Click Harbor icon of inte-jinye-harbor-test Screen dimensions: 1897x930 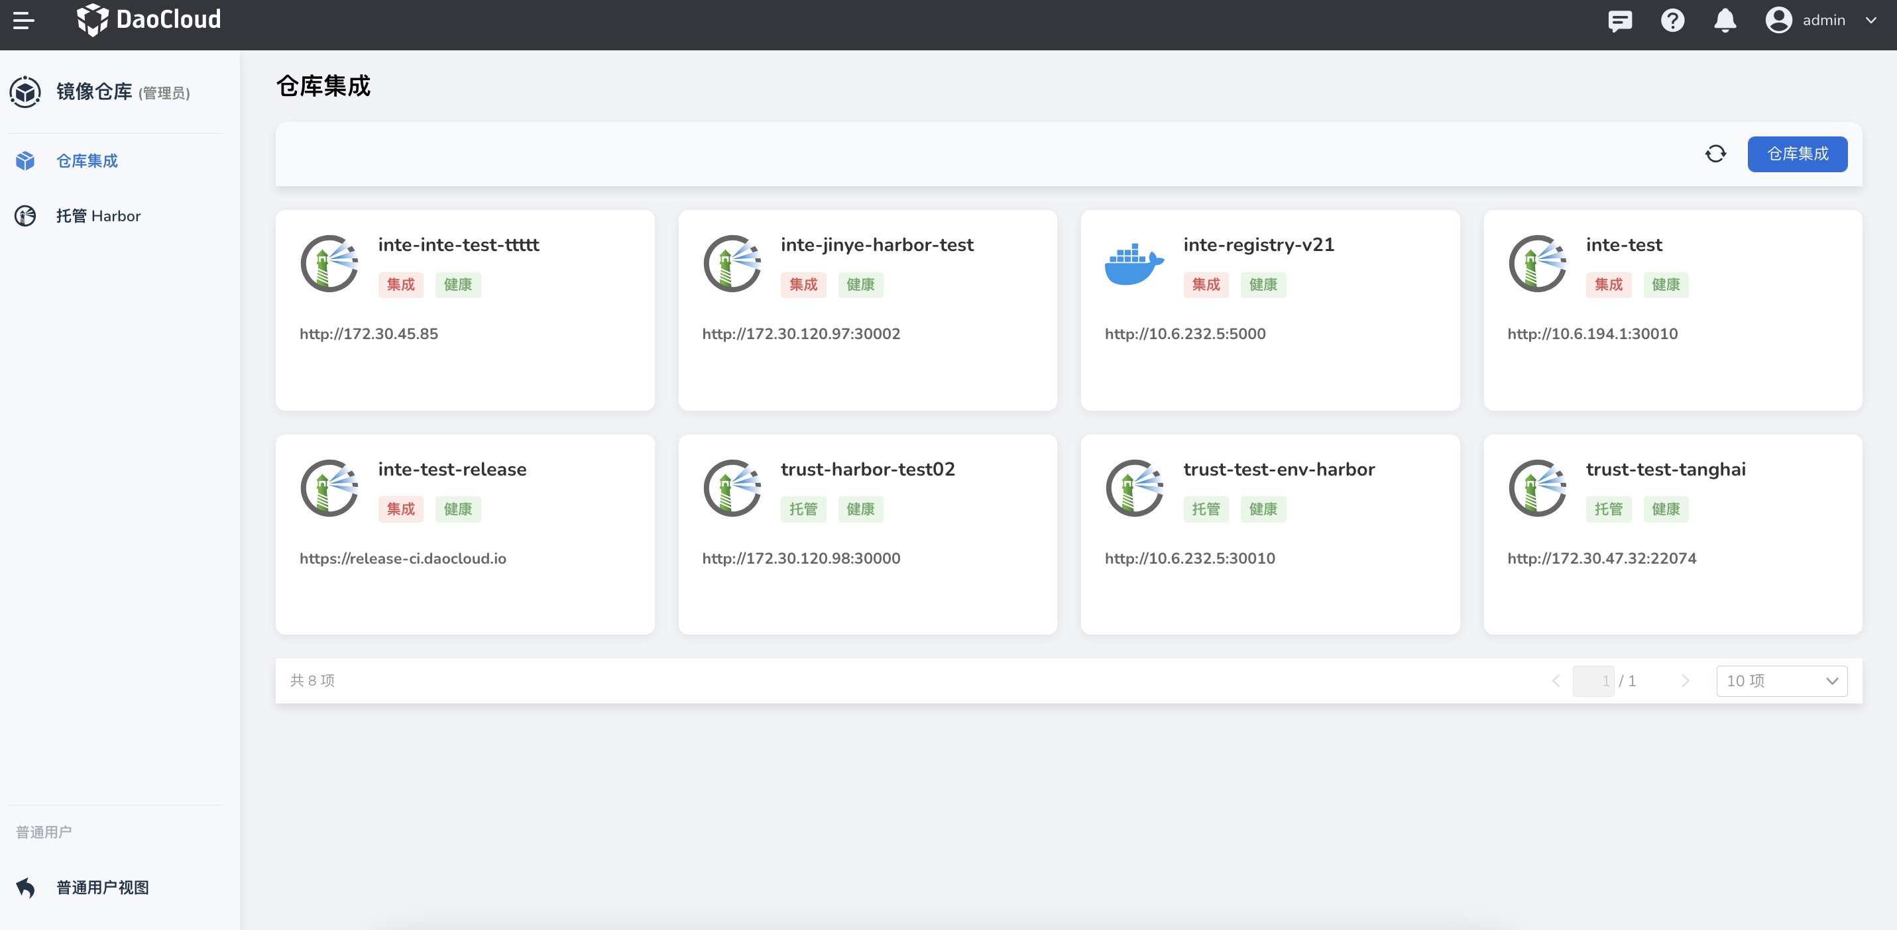point(732,264)
